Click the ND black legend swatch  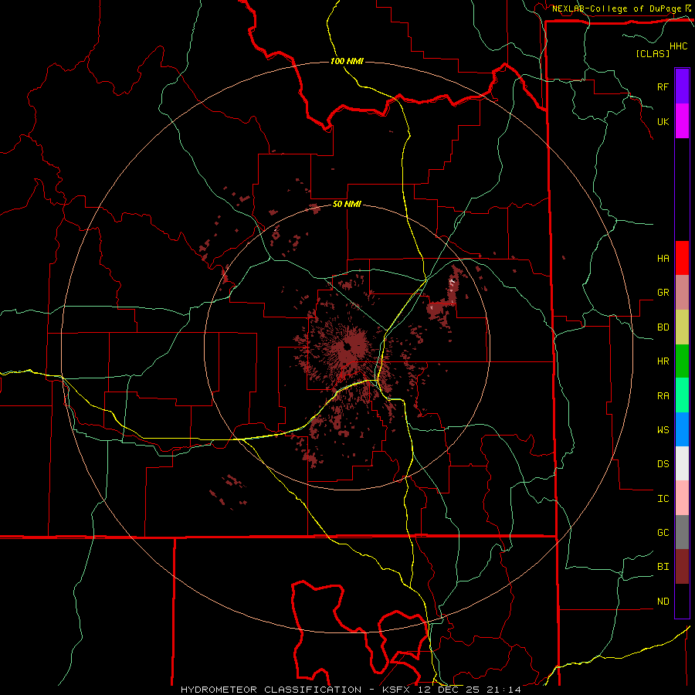tap(682, 601)
